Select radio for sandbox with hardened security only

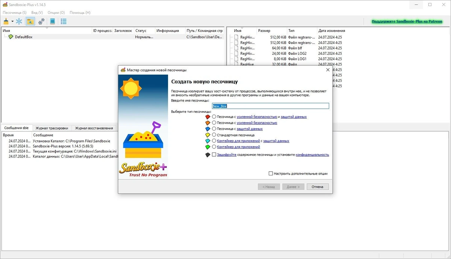point(214,123)
